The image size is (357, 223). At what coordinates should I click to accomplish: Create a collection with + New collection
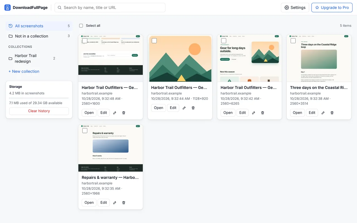(24, 71)
